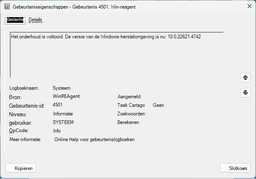Click the Taak Cartago value Geen
The image size is (256, 179).
click(158, 105)
